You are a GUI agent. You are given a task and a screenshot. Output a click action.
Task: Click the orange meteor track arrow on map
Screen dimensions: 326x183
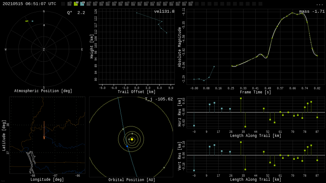pyautogui.click(x=44, y=130)
